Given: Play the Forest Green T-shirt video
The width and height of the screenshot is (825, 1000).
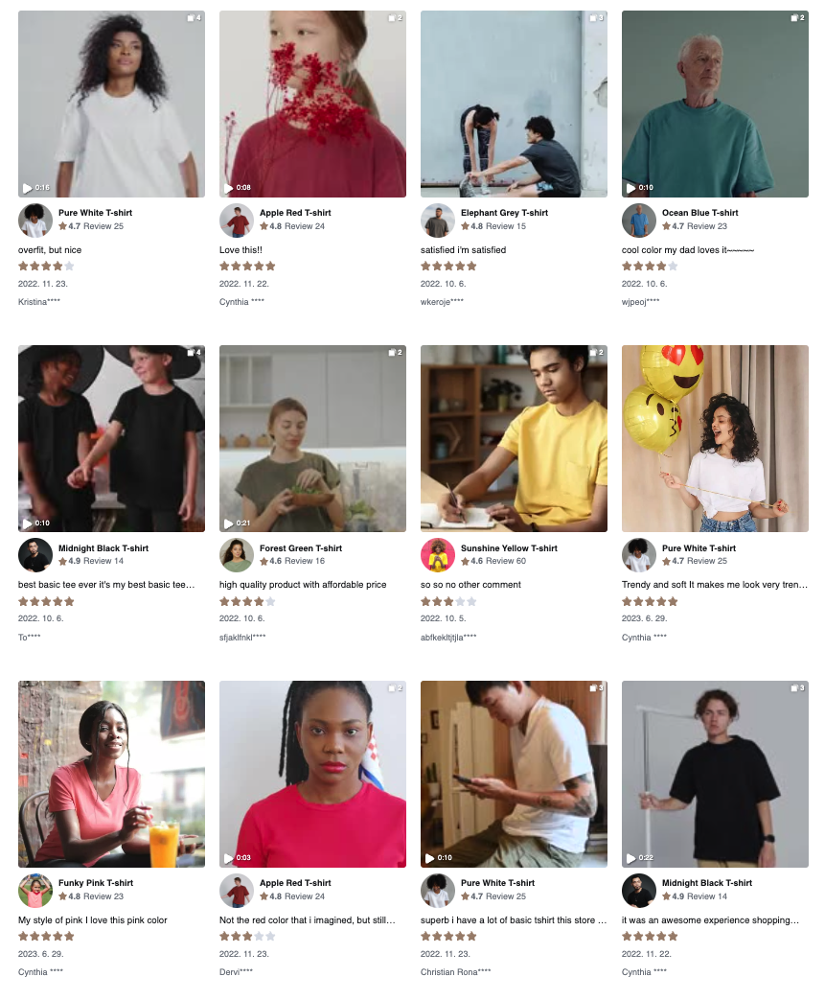Looking at the screenshot, I should coord(228,523).
